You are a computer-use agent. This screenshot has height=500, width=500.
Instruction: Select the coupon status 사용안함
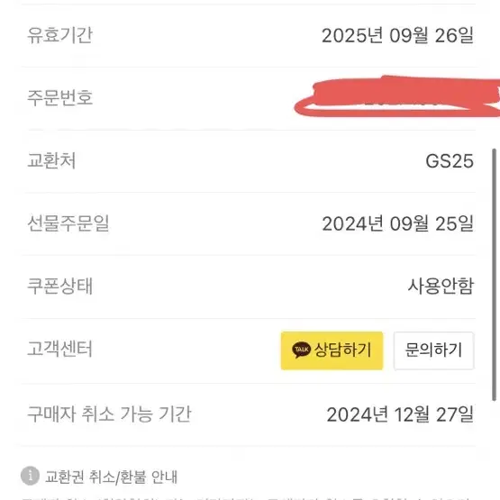(x=441, y=286)
